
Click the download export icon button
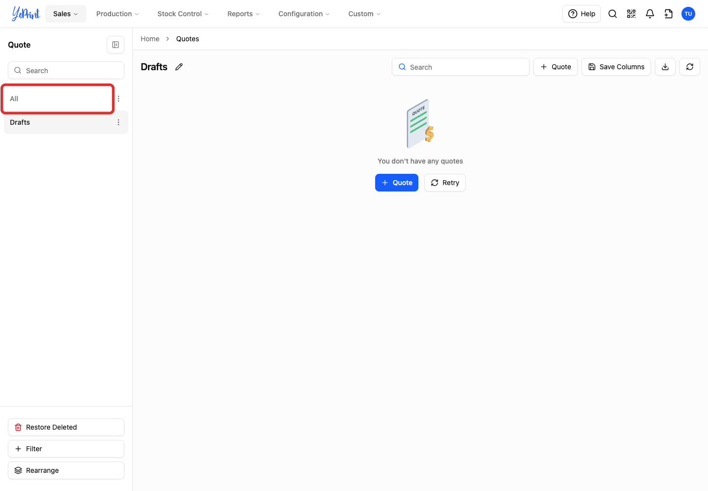click(x=665, y=67)
